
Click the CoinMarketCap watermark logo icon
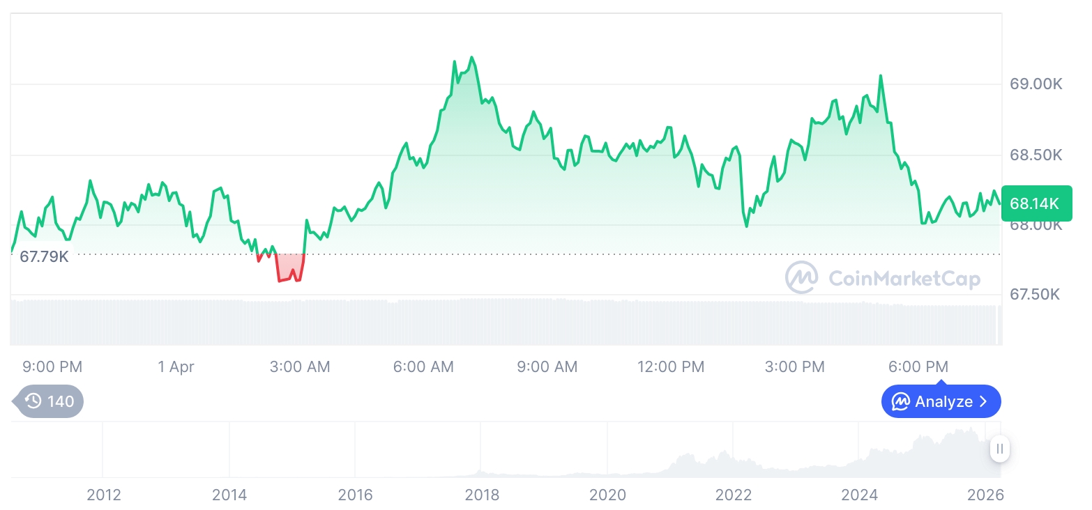tap(802, 278)
